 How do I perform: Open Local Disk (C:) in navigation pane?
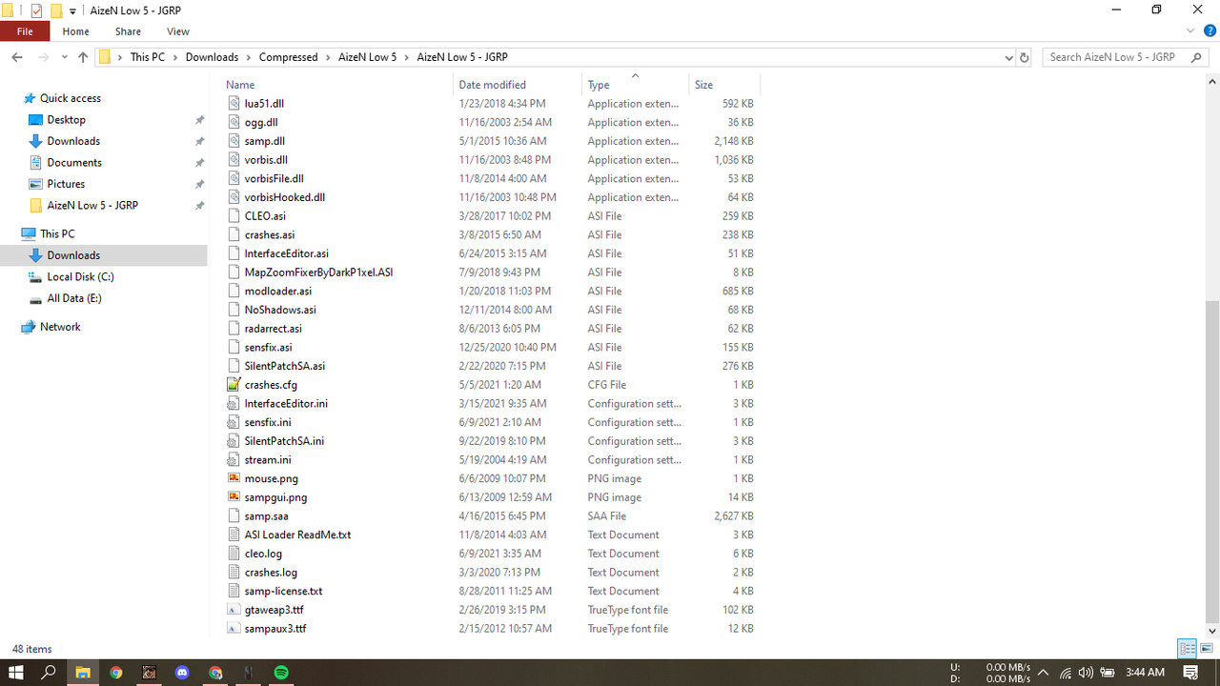(x=80, y=277)
